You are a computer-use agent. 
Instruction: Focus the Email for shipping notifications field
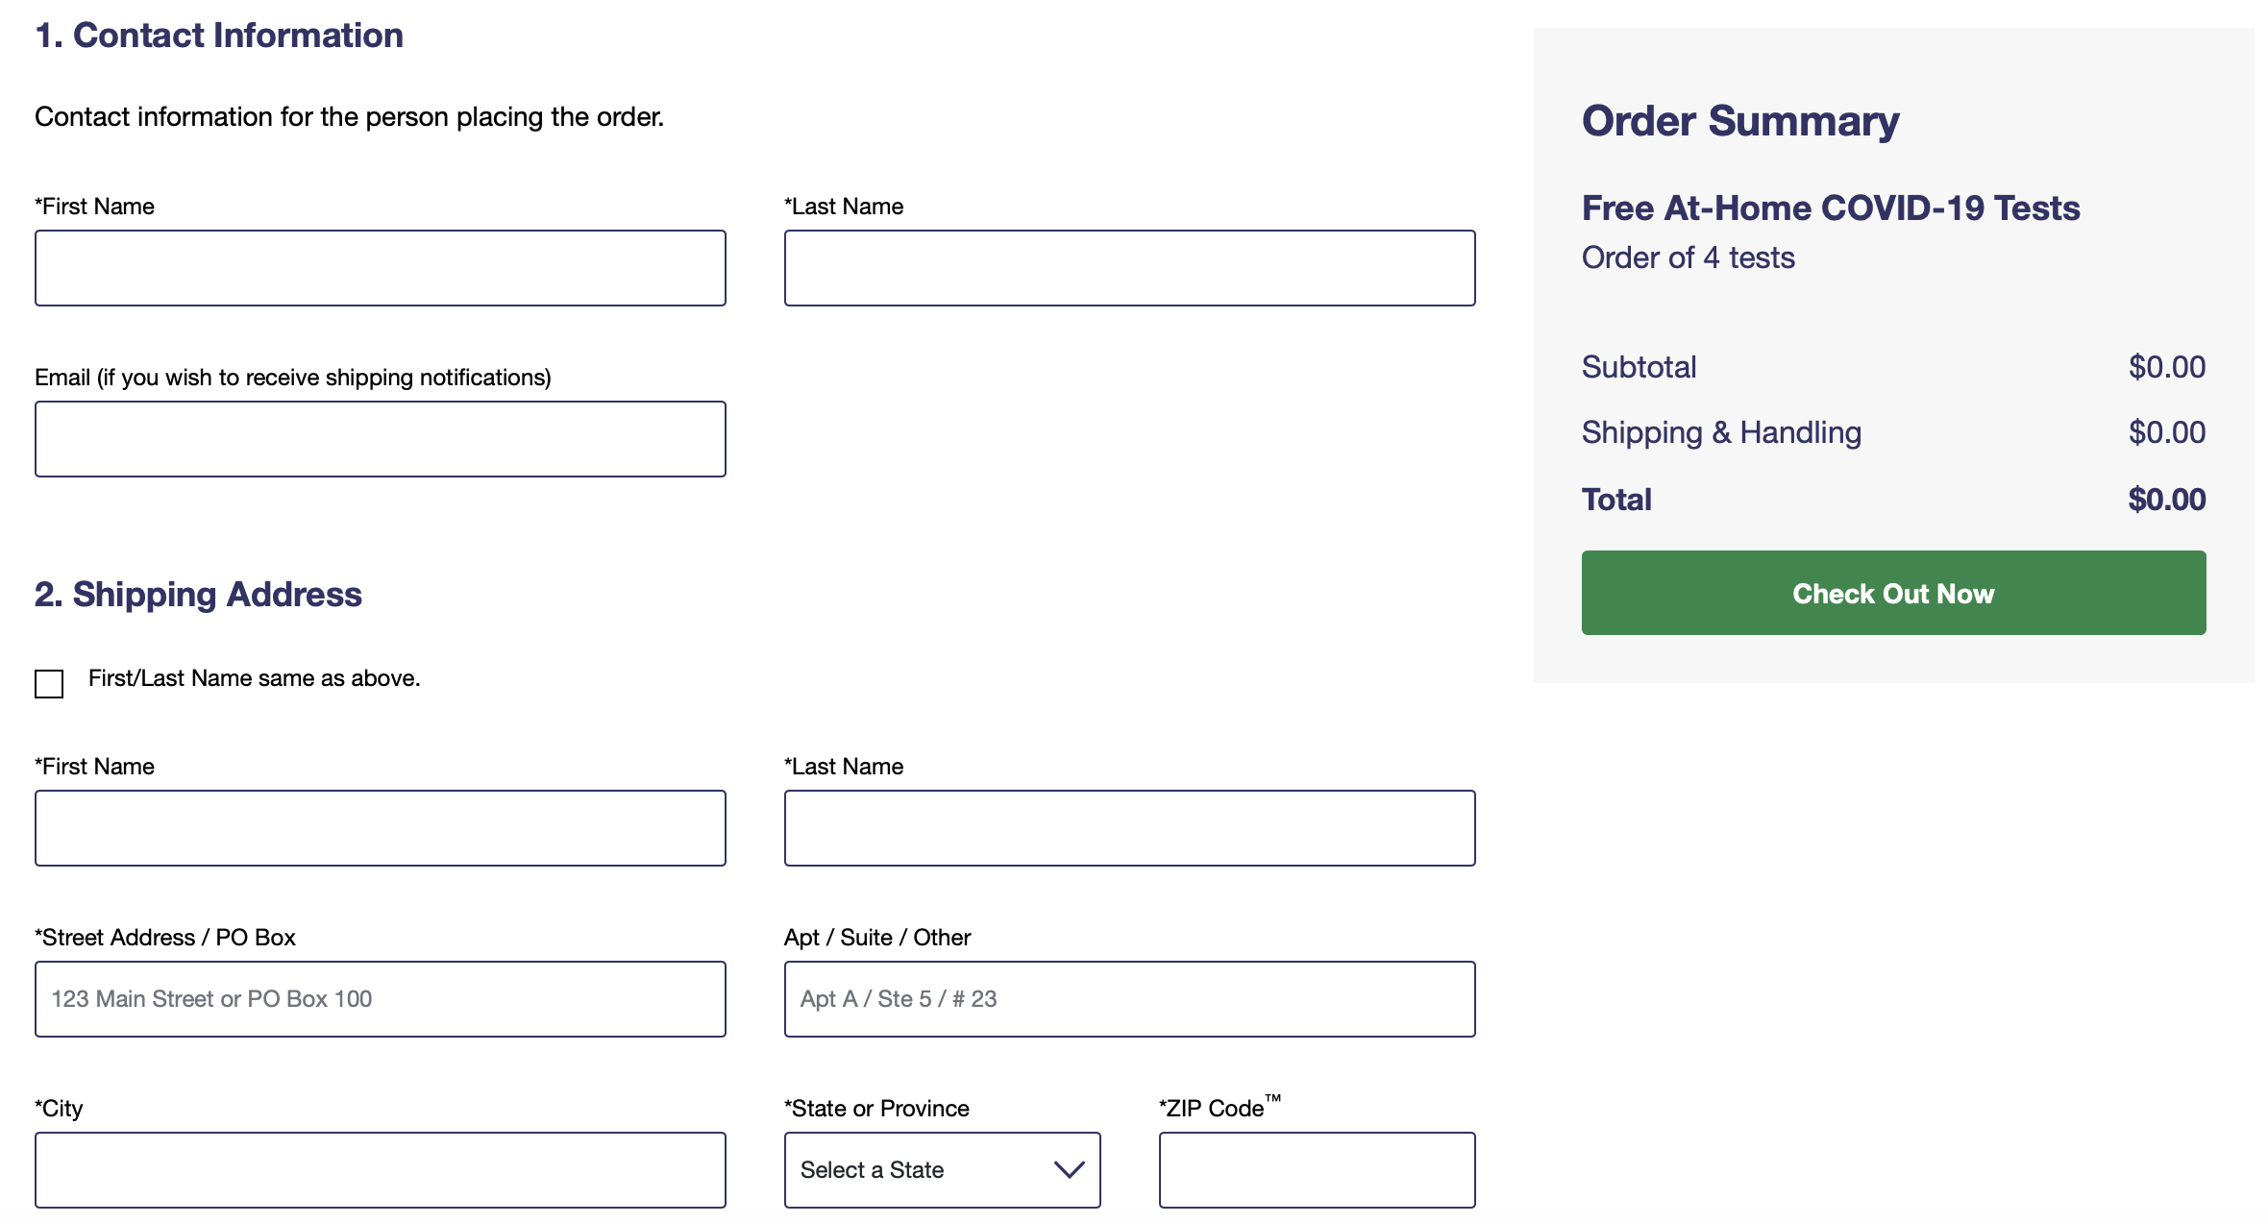pos(381,439)
